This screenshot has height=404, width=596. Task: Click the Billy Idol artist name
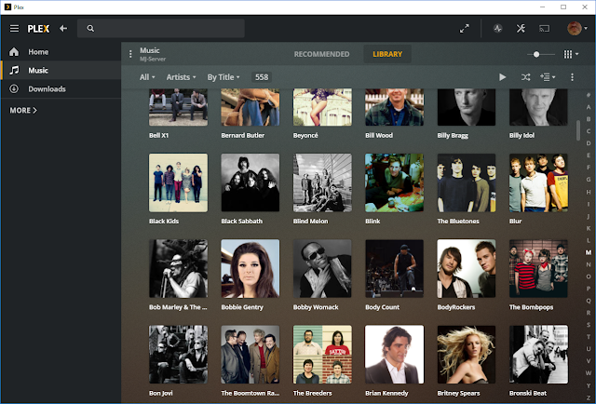pos(521,135)
